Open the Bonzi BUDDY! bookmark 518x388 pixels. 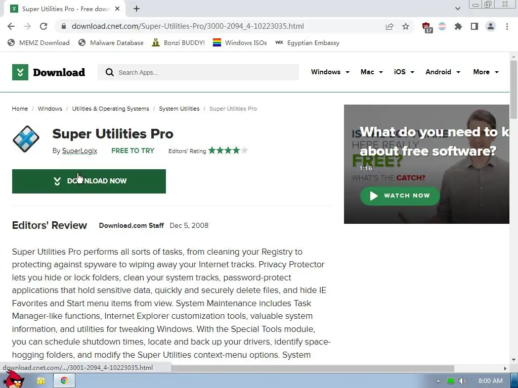(178, 42)
